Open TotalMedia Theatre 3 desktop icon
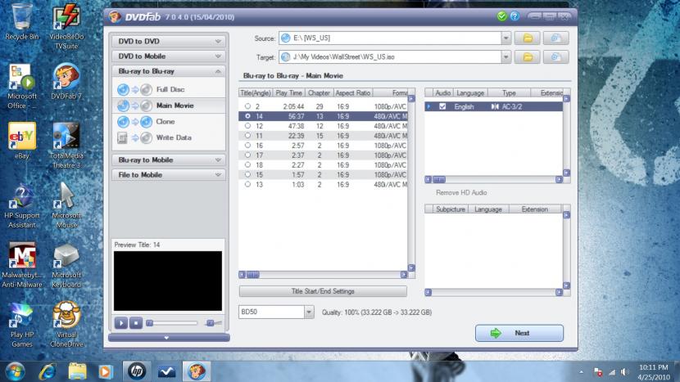Viewport: 680px width, 382px height. tap(66, 146)
